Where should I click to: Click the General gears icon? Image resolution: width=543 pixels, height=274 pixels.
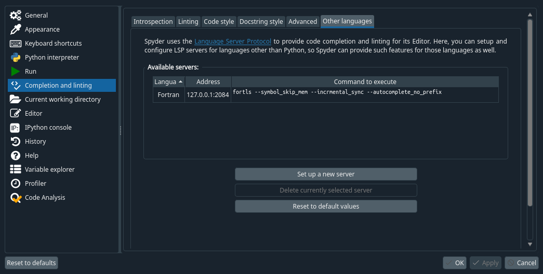16,15
